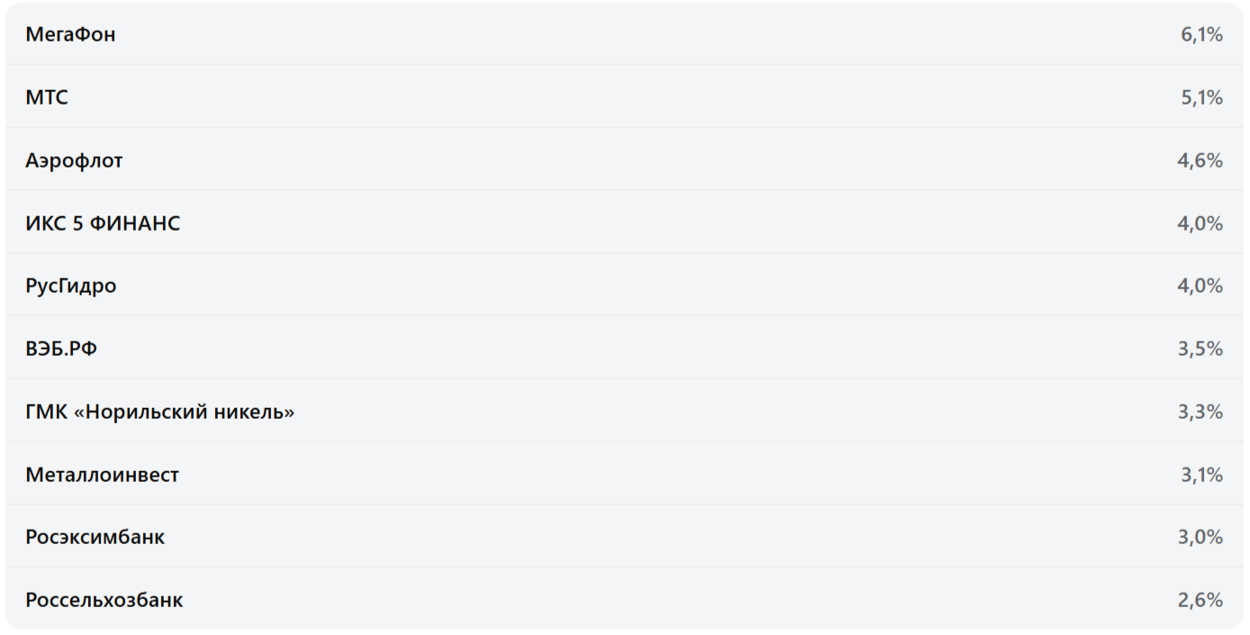This screenshot has height=635, width=1250.
Task: Click the Росэксимбанк name
Action: click(x=95, y=538)
